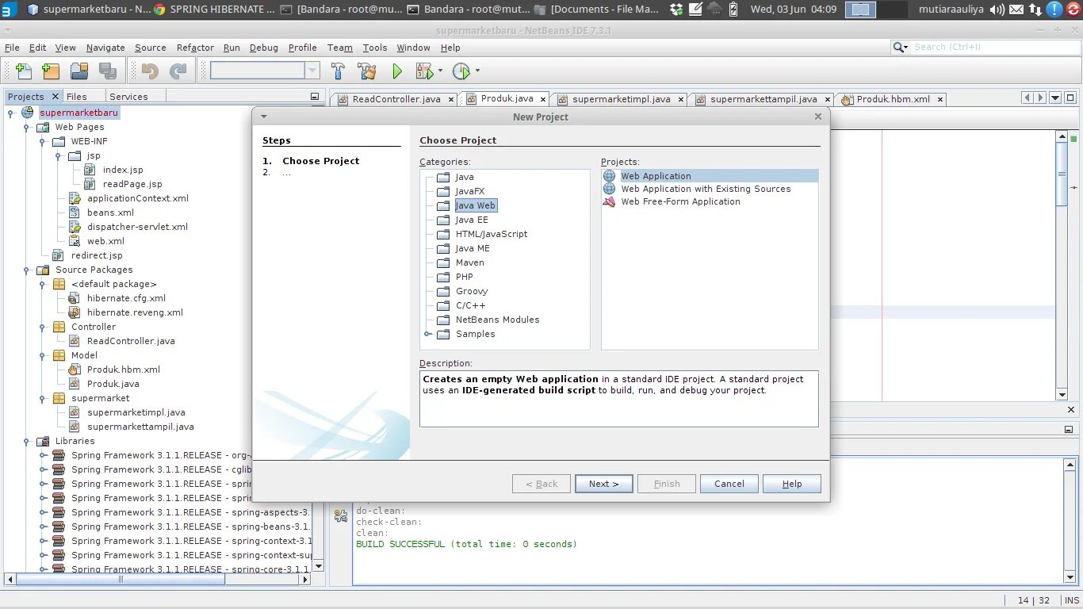Viewport: 1083px width, 609px height.
Task: Close the Produk.java editor tab
Action: 543,99
